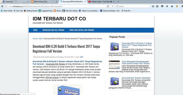Click the Internet Download Manager box image in the article

[68, 89]
